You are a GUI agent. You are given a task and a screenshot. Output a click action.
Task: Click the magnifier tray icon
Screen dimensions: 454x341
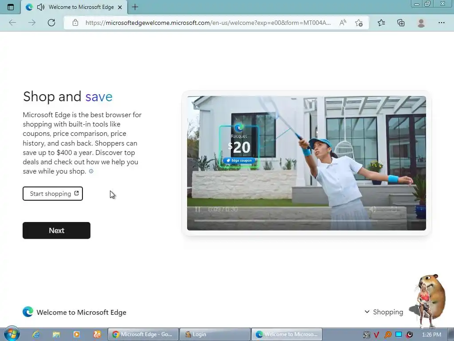[387, 335]
